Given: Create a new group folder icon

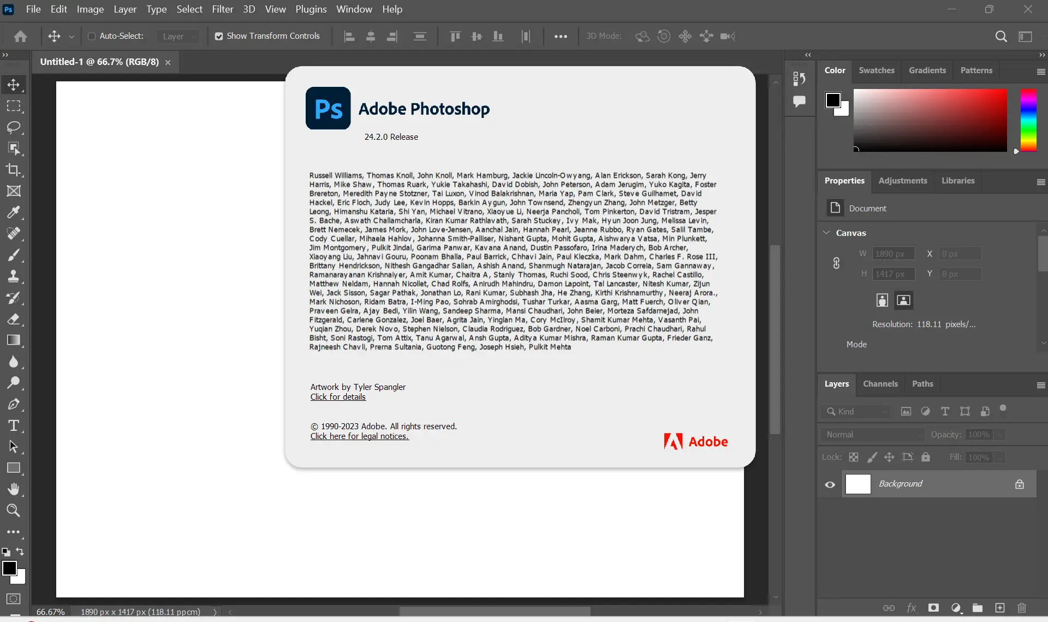Looking at the screenshot, I should pyautogui.click(x=978, y=608).
